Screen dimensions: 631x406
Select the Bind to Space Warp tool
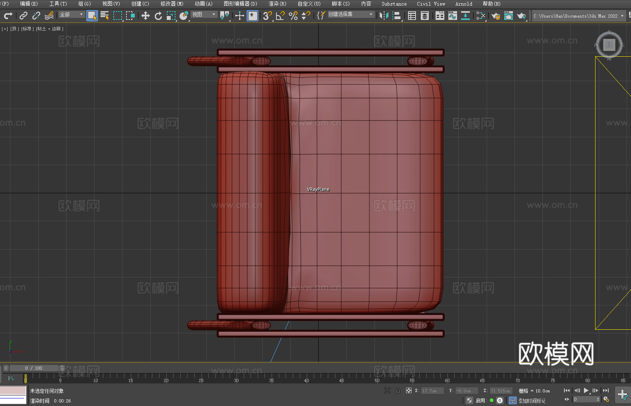[x=49, y=16]
